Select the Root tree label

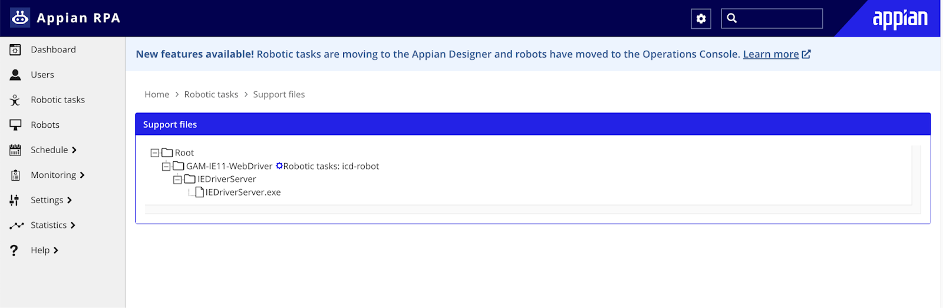tap(184, 153)
